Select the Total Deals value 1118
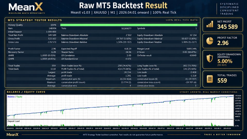Image resolution: width=247 pixels, height=139 pixels. pos(53,69)
